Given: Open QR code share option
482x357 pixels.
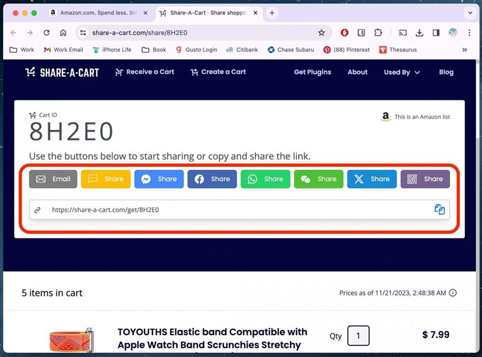Looking at the screenshot, I should coord(425,179).
